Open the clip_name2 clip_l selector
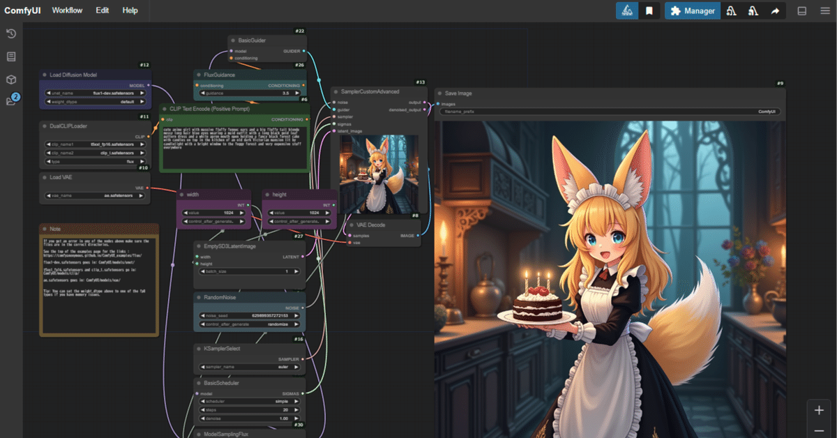This screenshot has height=438, width=837. point(96,152)
